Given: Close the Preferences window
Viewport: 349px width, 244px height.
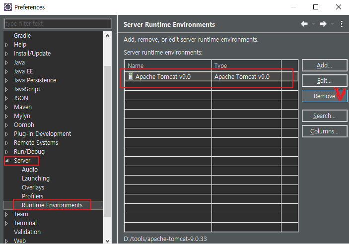Looking at the screenshot, I should (x=339, y=7).
